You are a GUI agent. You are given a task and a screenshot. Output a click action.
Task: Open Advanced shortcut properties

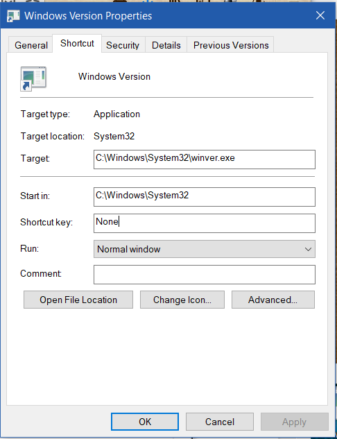click(x=273, y=300)
